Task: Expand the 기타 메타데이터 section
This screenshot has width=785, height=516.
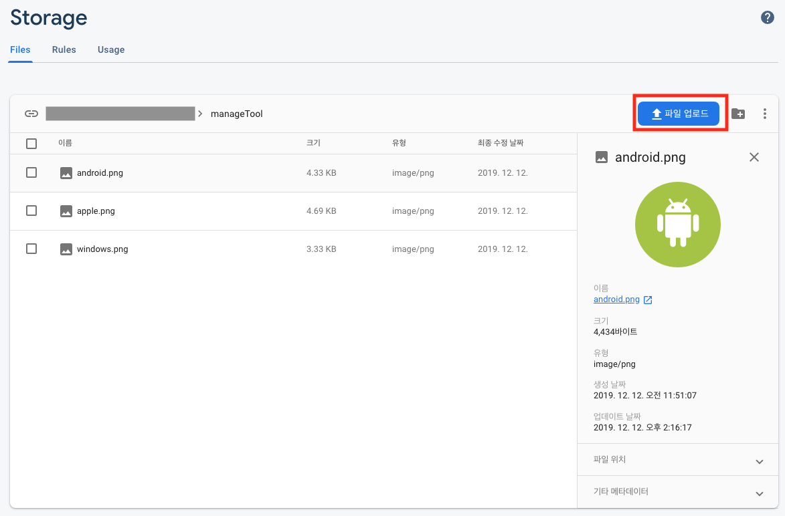Action: point(678,492)
